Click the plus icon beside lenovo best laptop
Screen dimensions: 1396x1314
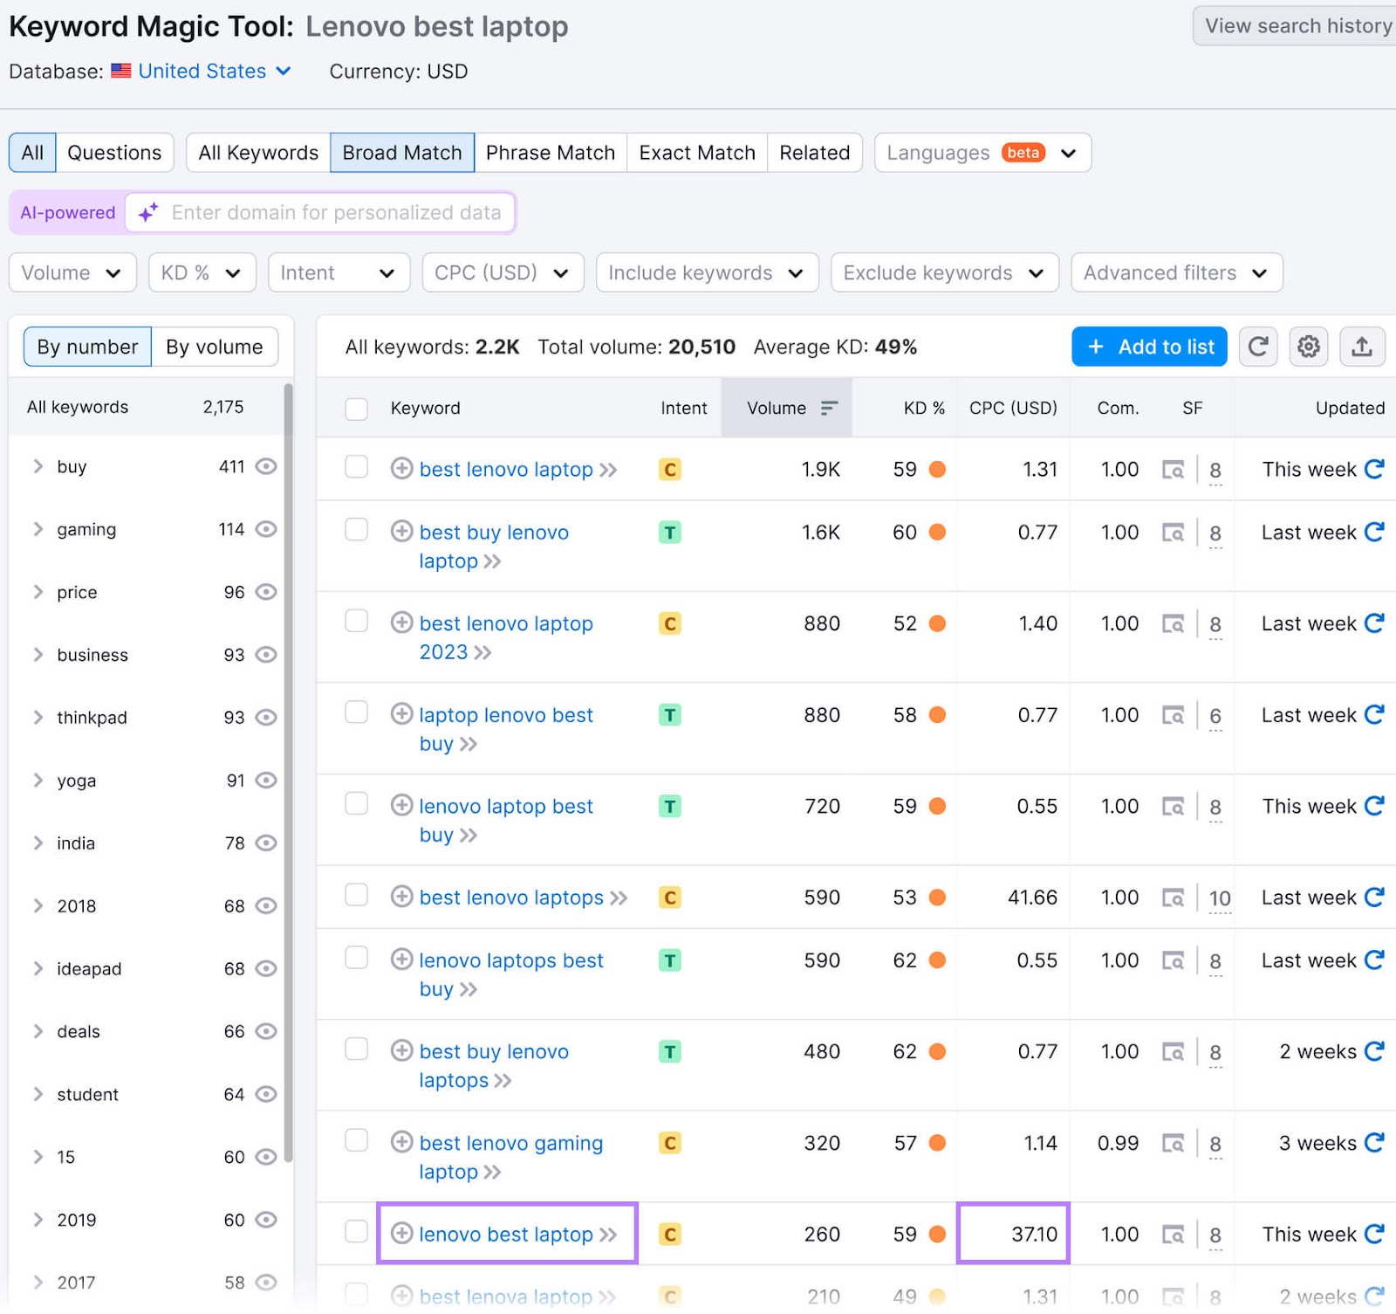tap(401, 1234)
